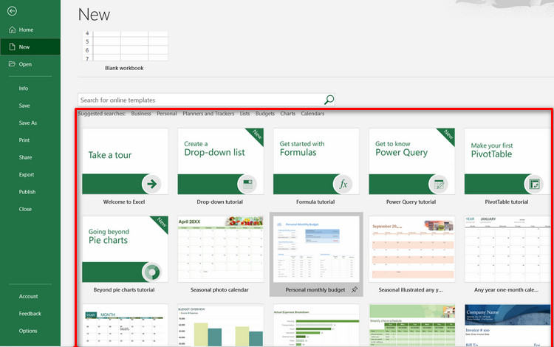Open the YEAR MONTH calendar template thumbnail
The width and height of the screenshot is (554, 347).
tap(125, 325)
